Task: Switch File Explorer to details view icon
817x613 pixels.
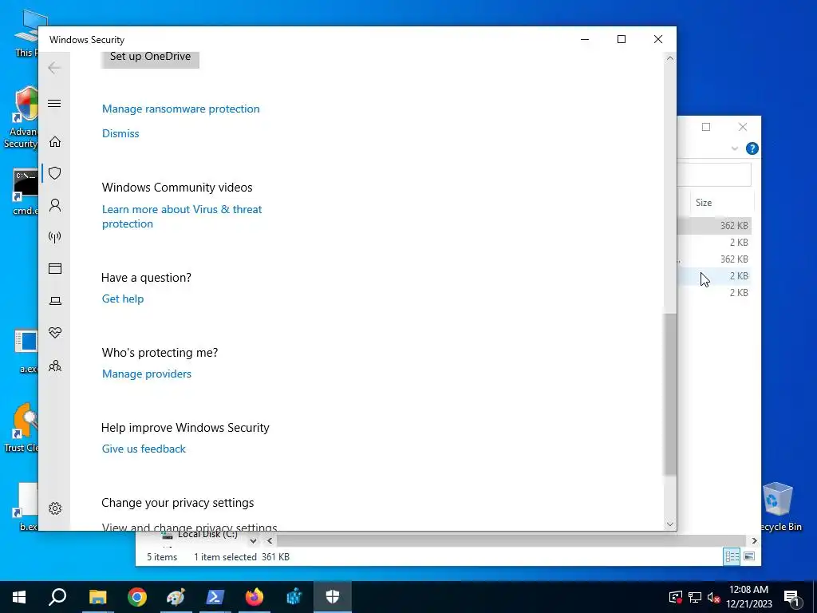Action: coord(732,556)
